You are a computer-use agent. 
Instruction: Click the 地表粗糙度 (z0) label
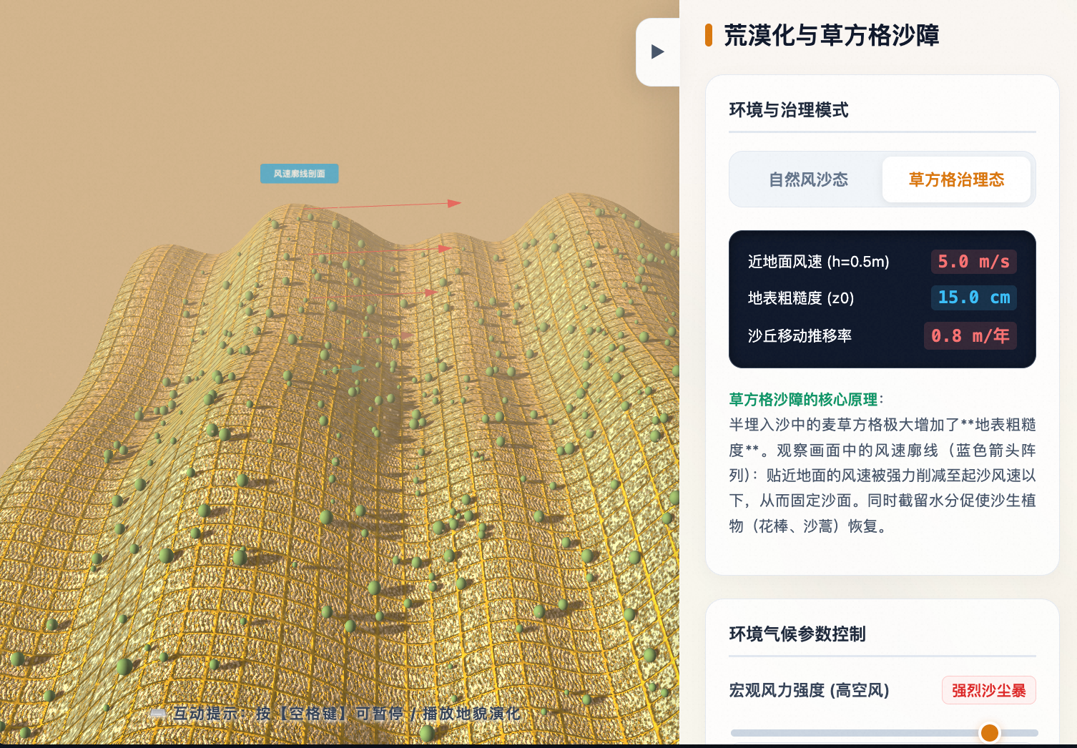point(801,297)
